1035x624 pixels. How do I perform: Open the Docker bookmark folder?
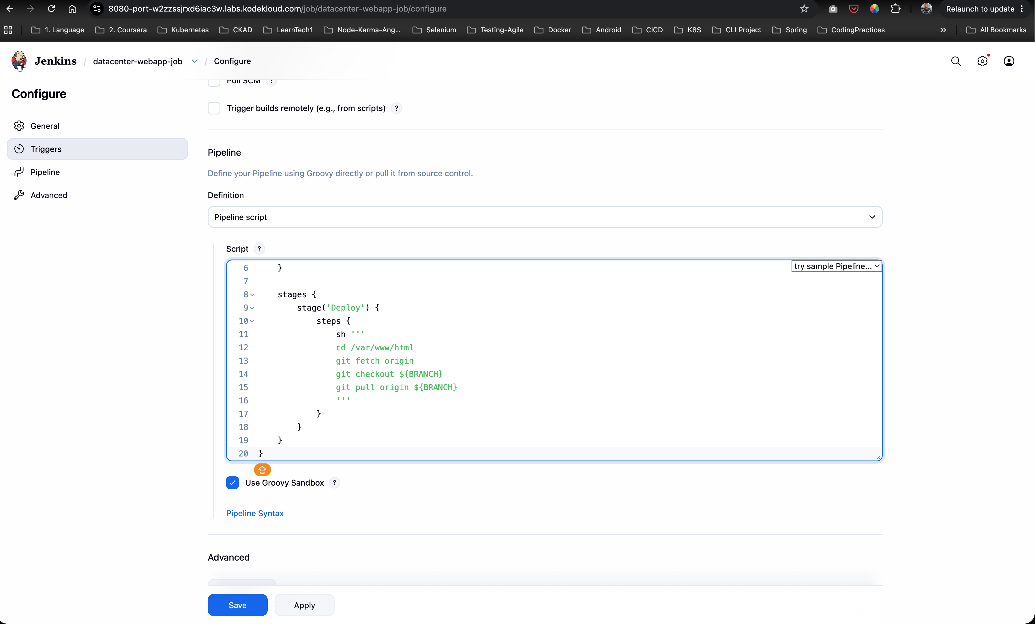pos(552,30)
